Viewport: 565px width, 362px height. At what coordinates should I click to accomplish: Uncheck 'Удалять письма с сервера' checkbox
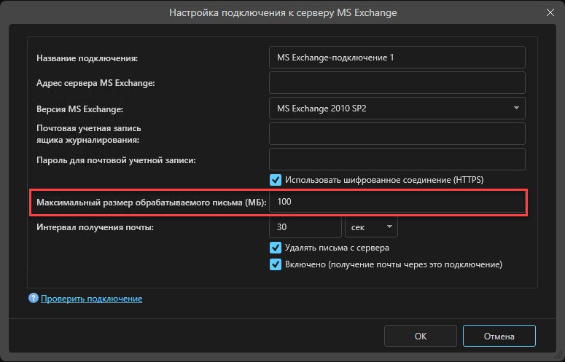click(276, 248)
